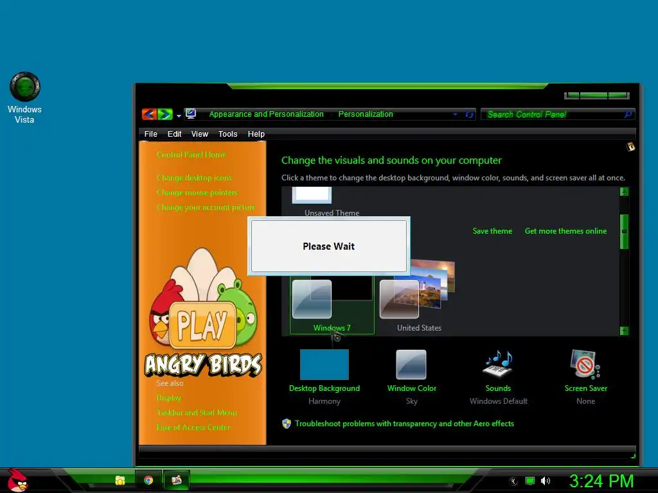Open Troubleshoot transparency and Aero effects link
Screen dimensions: 658x493
coord(404,424)
